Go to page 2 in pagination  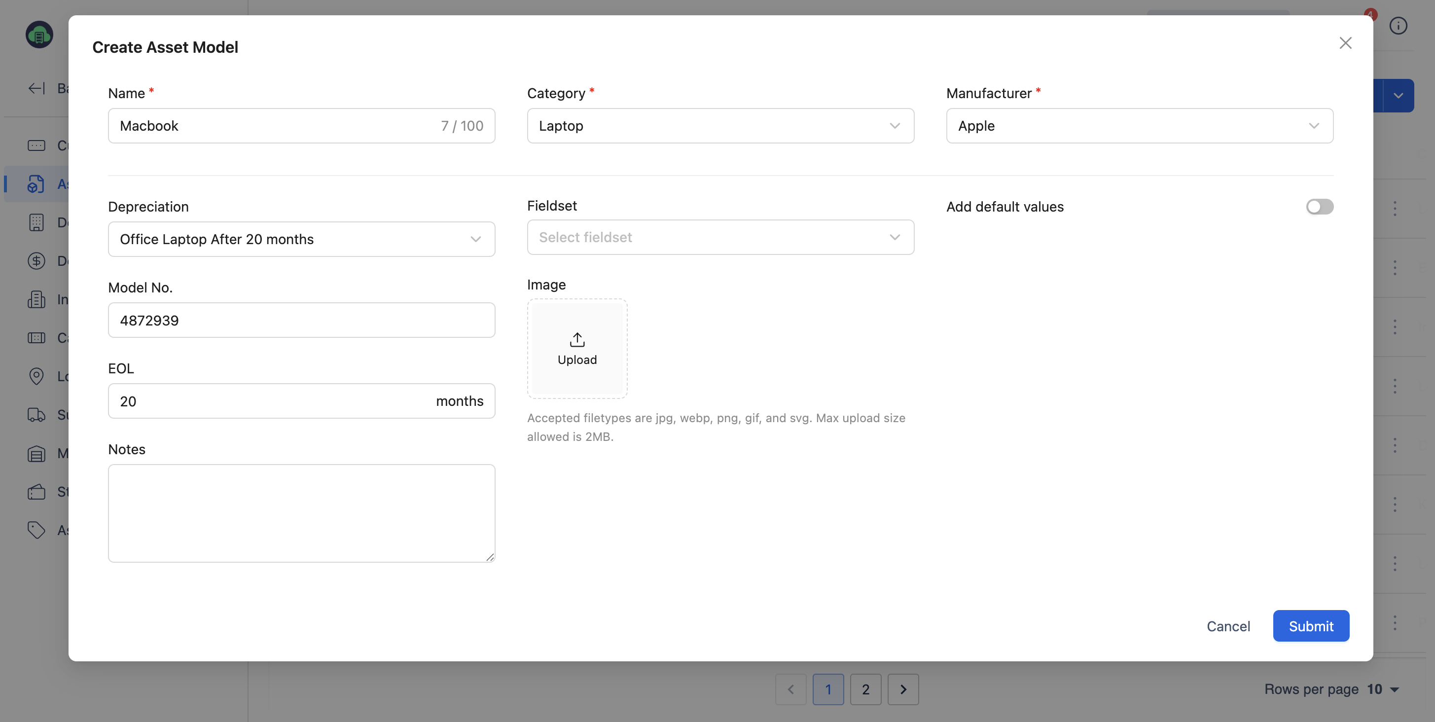(865, 689)
